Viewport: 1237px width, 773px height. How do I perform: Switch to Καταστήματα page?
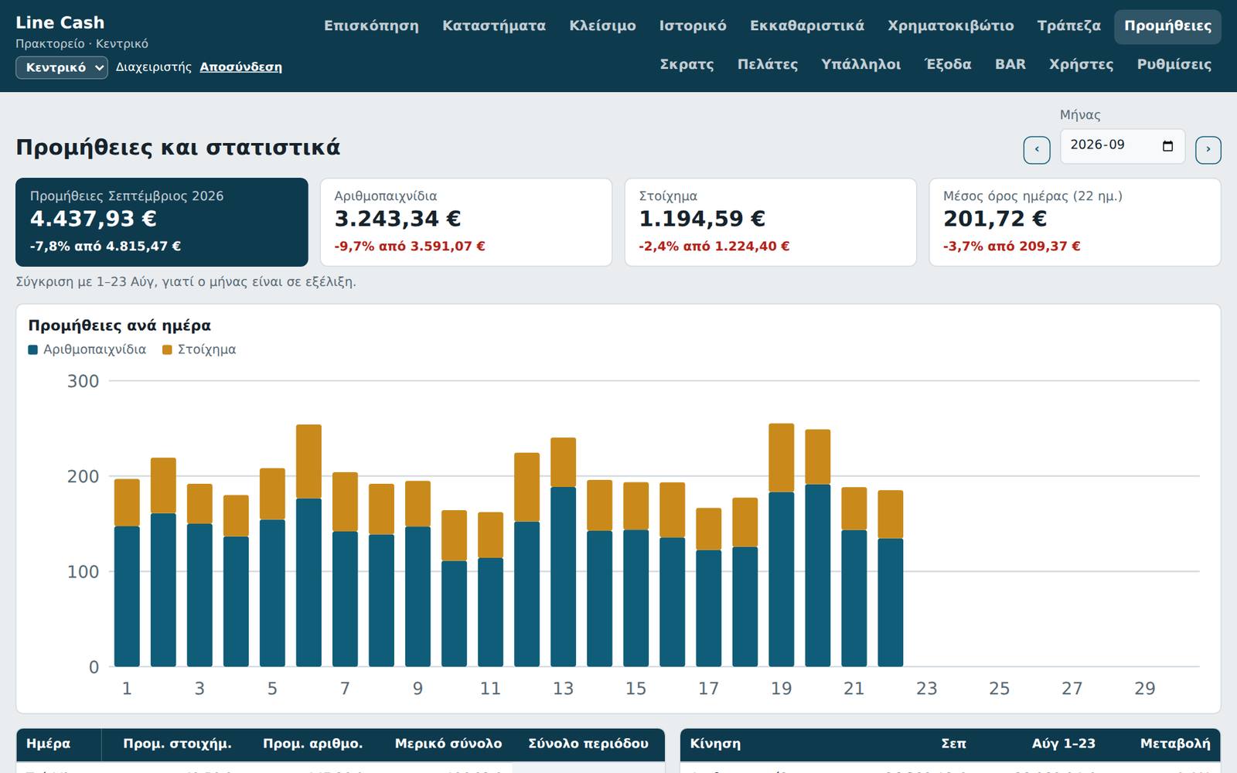[494, 26]
